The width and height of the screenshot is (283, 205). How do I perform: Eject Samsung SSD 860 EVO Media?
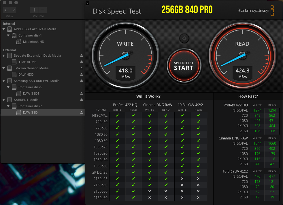point(81,81)
